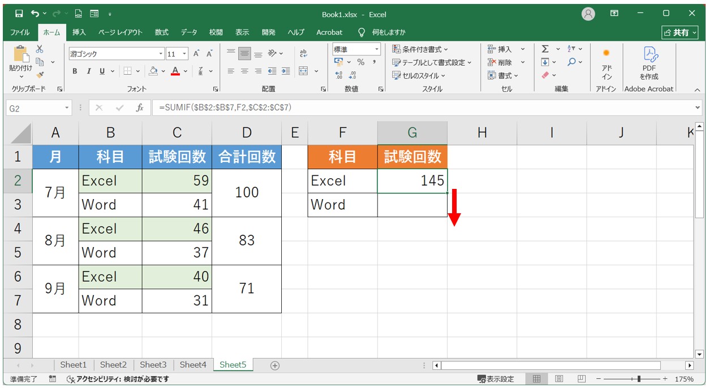
Task: Select the Format Painter brush
Action: click(x=40, y=74)
